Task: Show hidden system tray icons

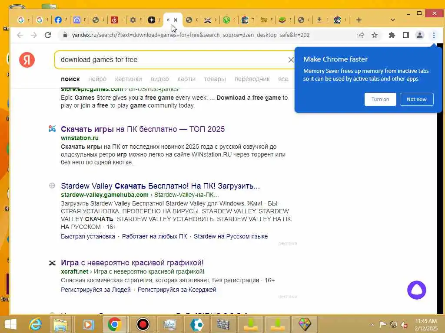Action: click(x=372, y=325)
